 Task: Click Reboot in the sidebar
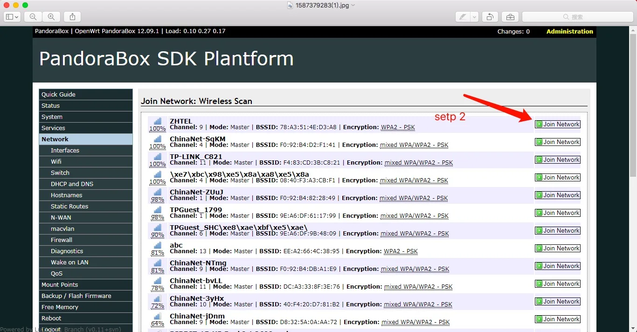pos(86,318)
